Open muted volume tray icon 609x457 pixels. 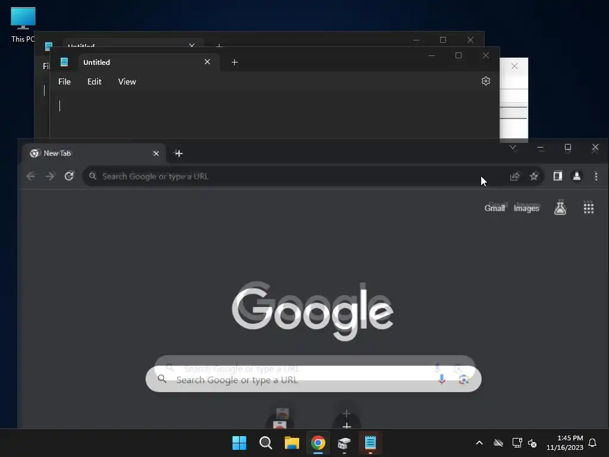tap(532, 443)
